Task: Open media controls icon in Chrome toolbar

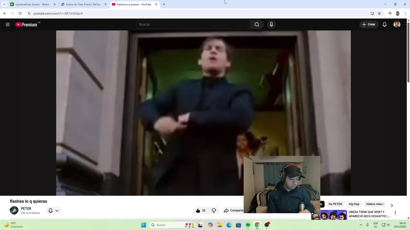Action: click(x=390, y=13)
